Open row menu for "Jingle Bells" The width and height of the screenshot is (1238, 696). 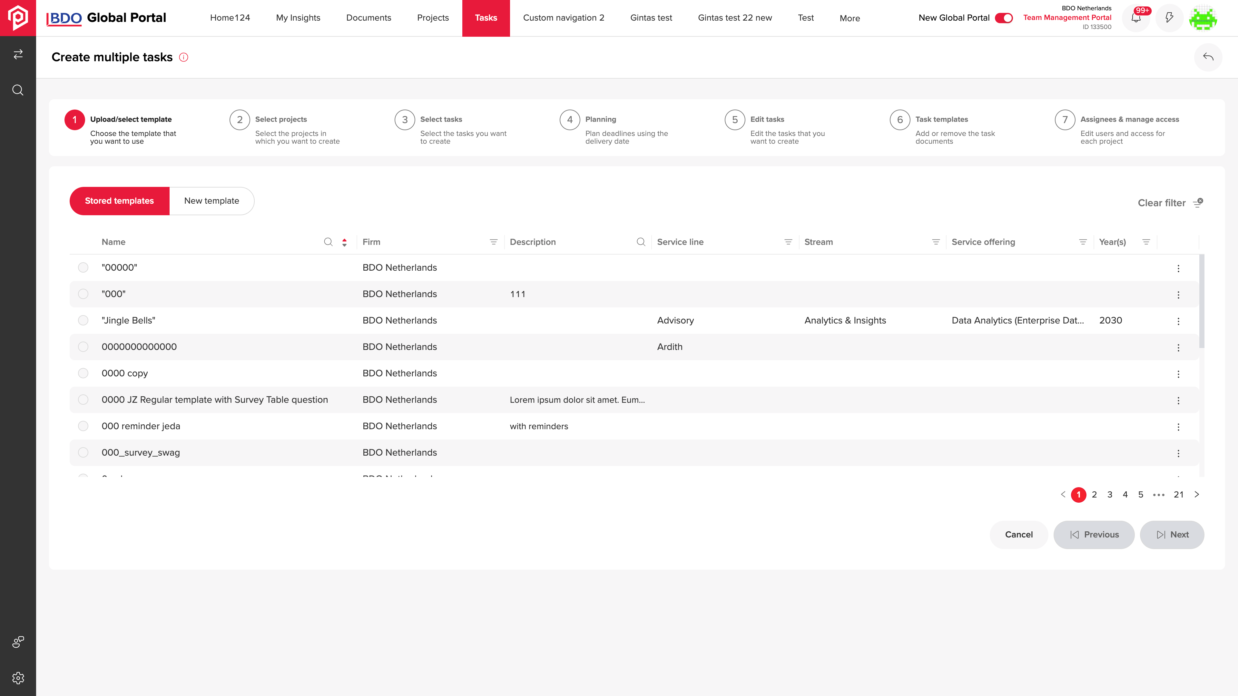pos(1178,321)
